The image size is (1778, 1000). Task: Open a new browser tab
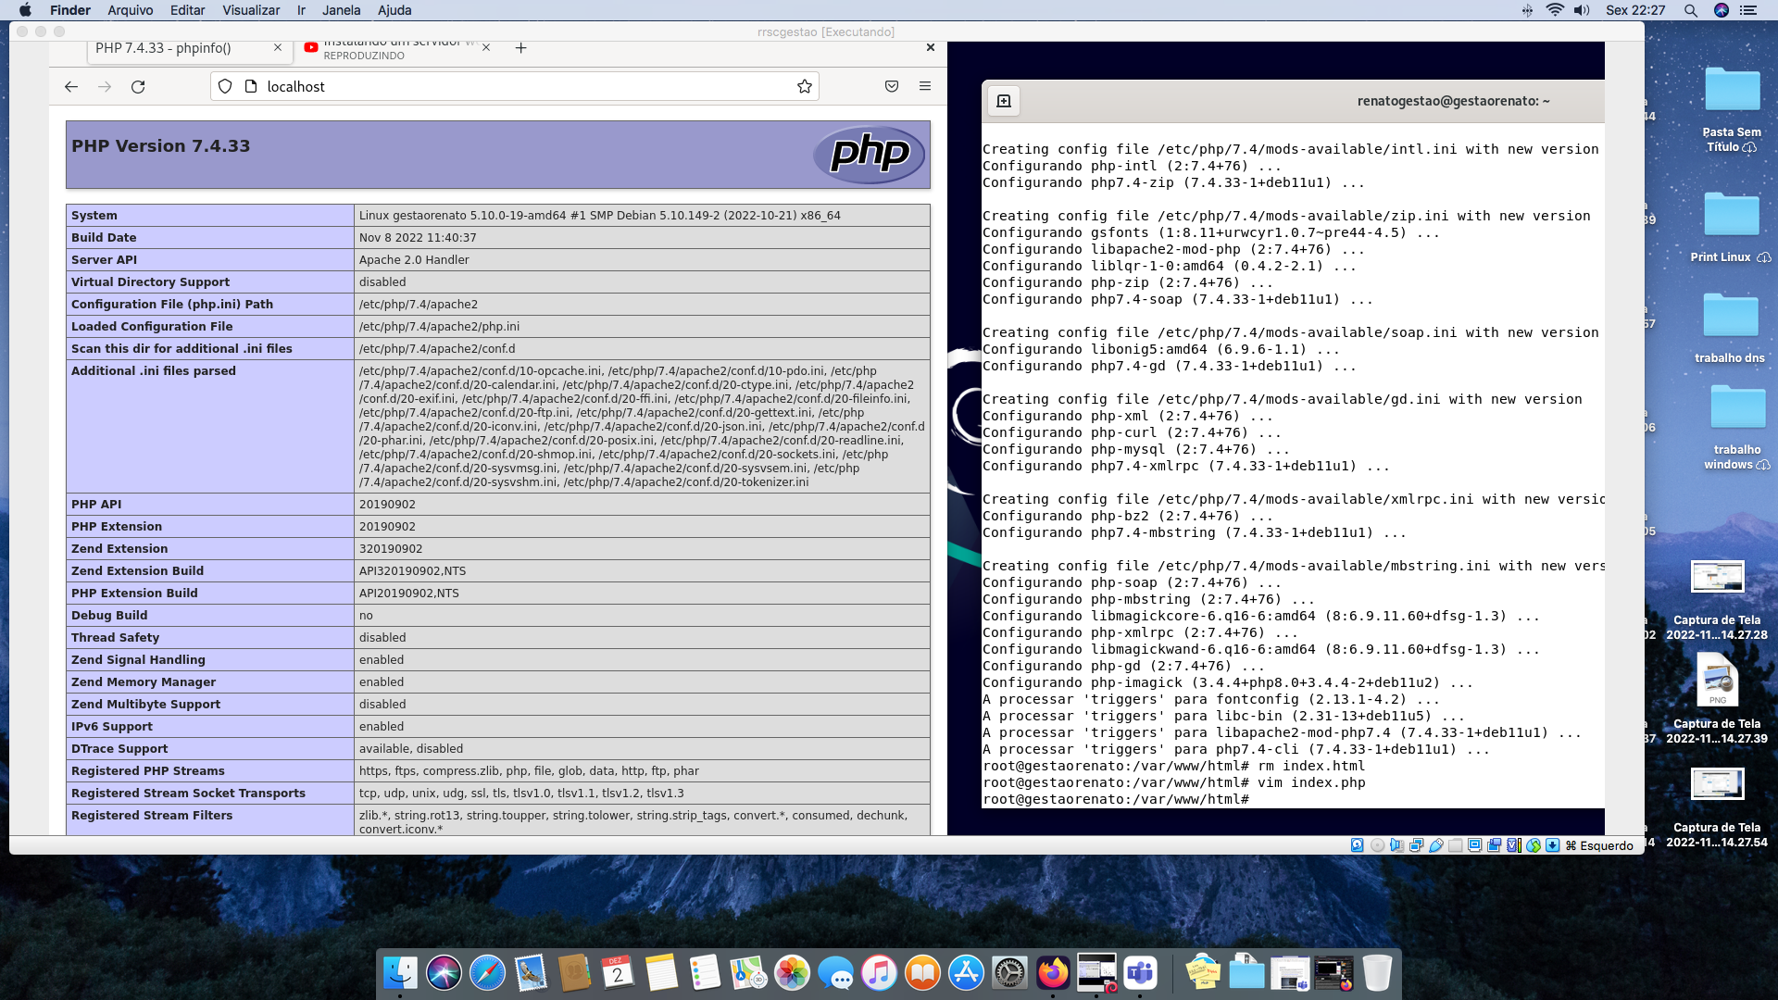click(x=520, y=48)
